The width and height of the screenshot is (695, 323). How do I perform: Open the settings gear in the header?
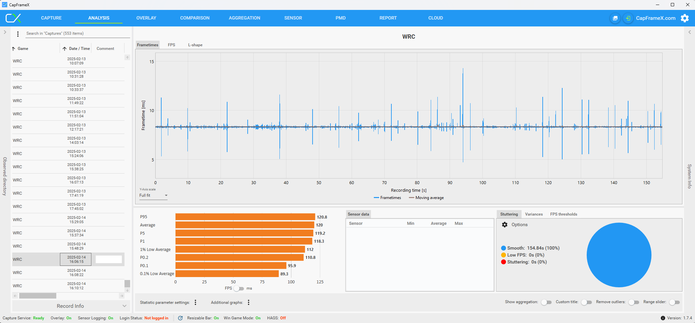[x=684, y=18]
